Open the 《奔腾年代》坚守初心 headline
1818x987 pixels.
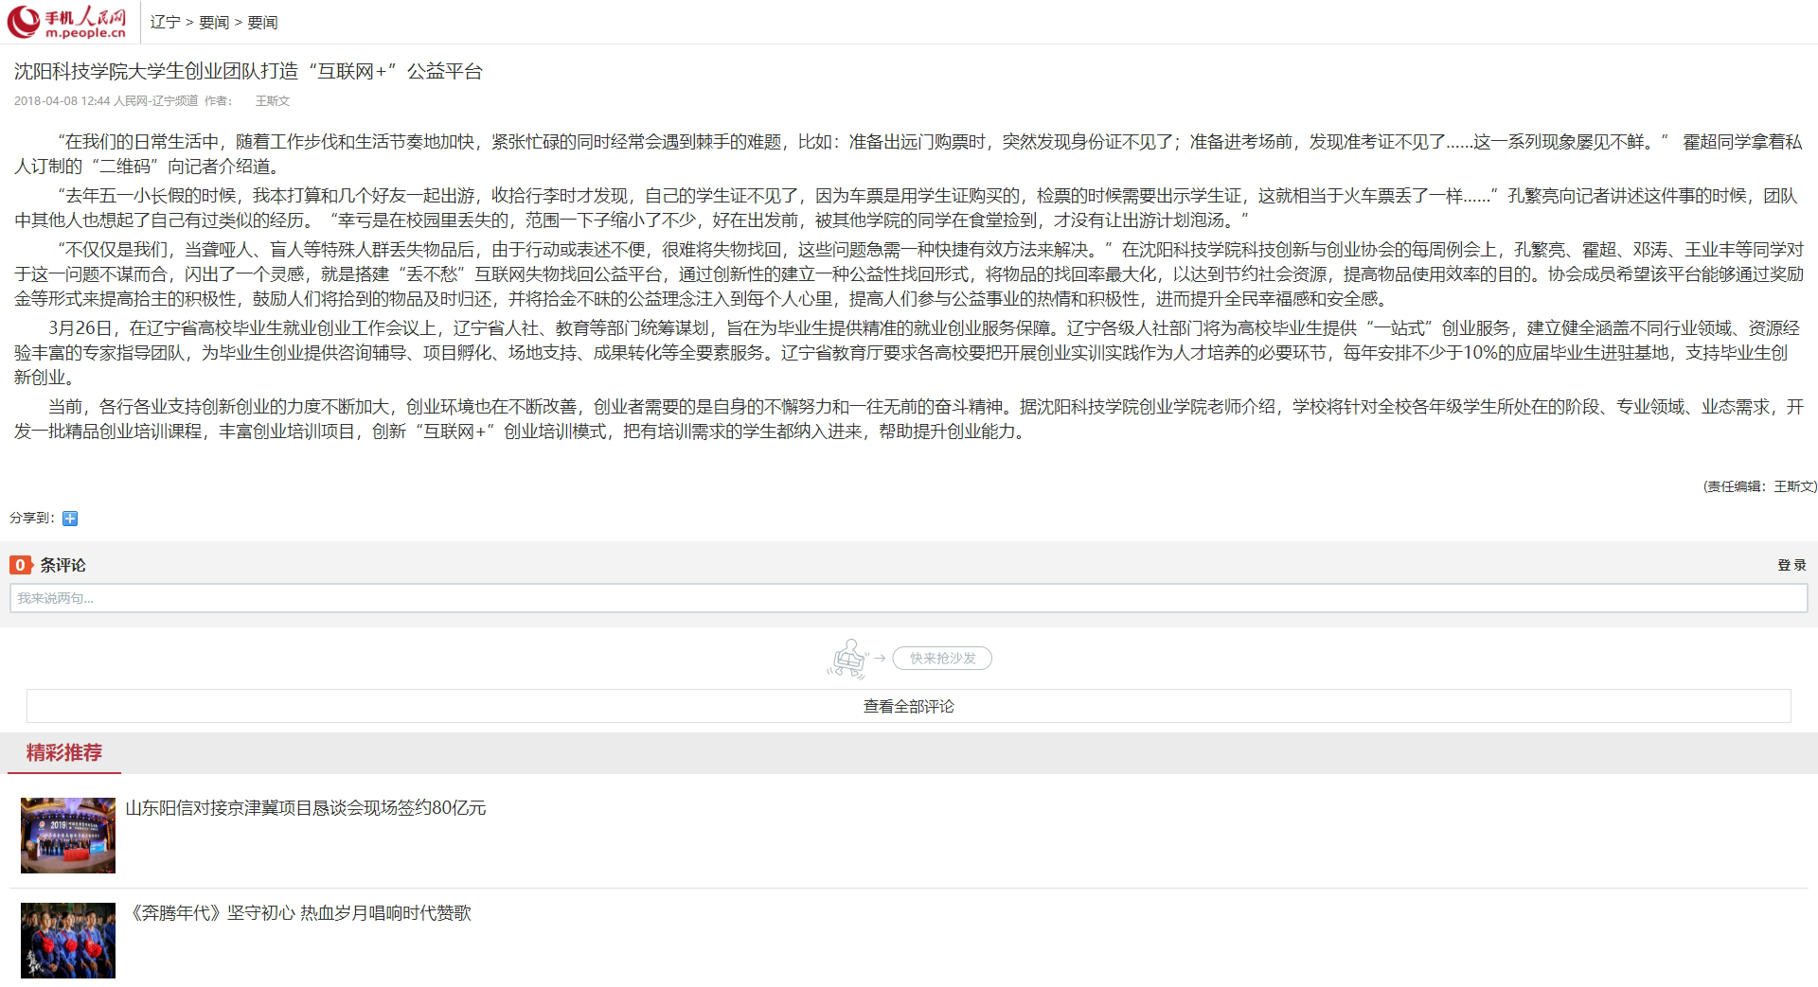tap(298, 913)
